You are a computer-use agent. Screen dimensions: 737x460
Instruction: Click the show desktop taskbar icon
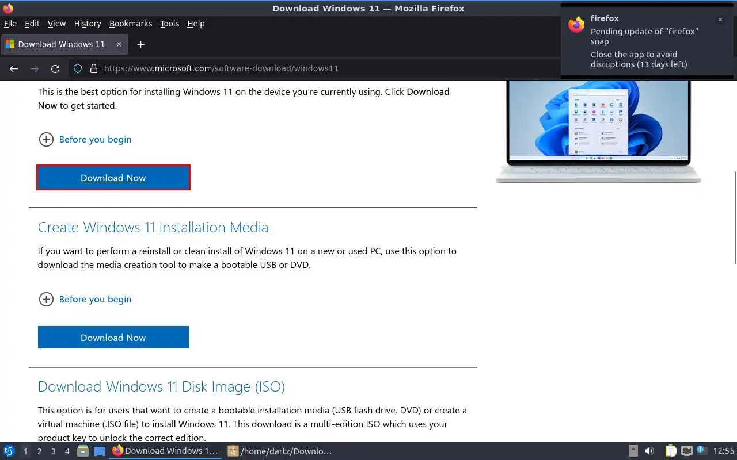tap(100, 451)
